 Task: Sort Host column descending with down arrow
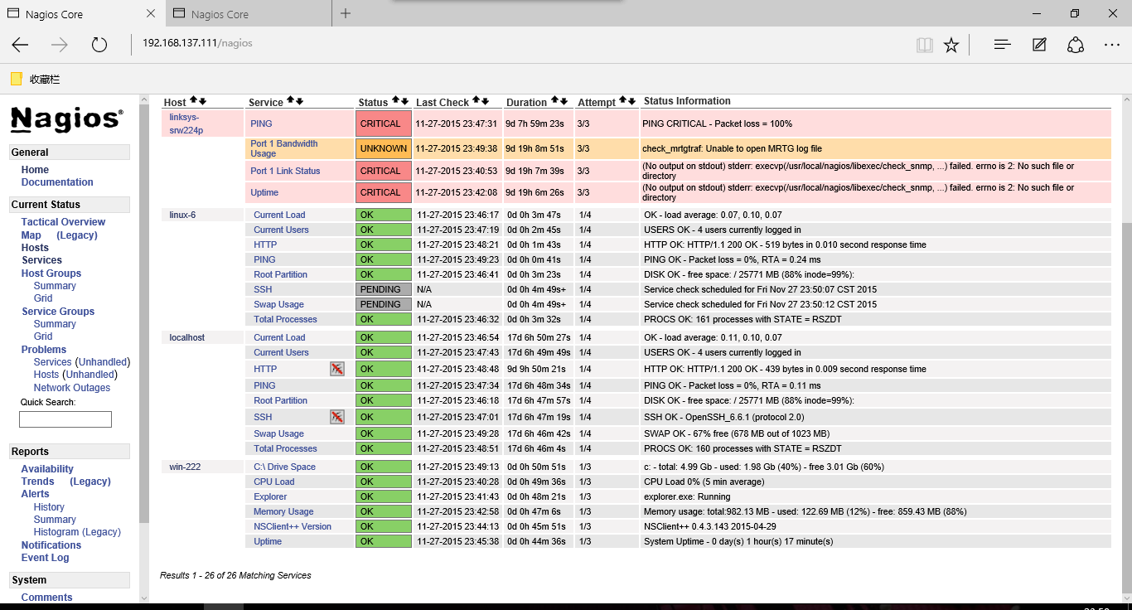202,101
